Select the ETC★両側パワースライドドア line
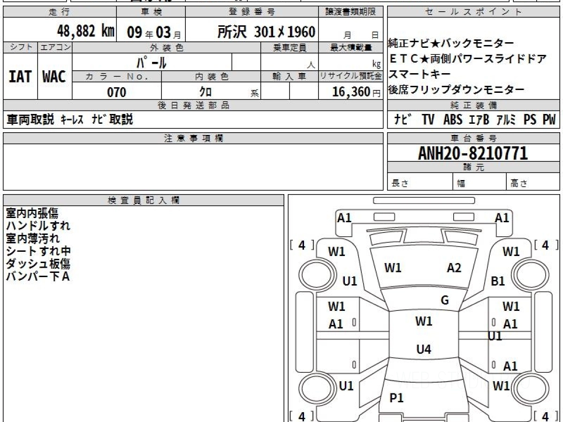The image size is (563, 422). click(468, 59)
